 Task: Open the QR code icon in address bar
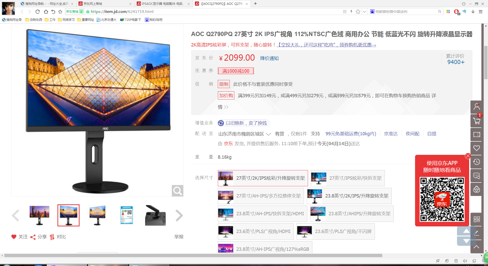click(345, 11)
